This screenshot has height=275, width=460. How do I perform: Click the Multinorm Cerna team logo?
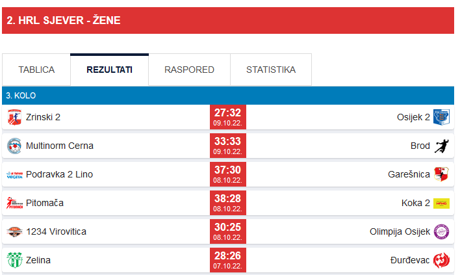(14, 146)
